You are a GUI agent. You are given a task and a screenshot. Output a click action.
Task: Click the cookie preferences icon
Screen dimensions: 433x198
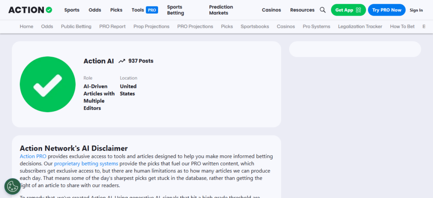[12, 187]
